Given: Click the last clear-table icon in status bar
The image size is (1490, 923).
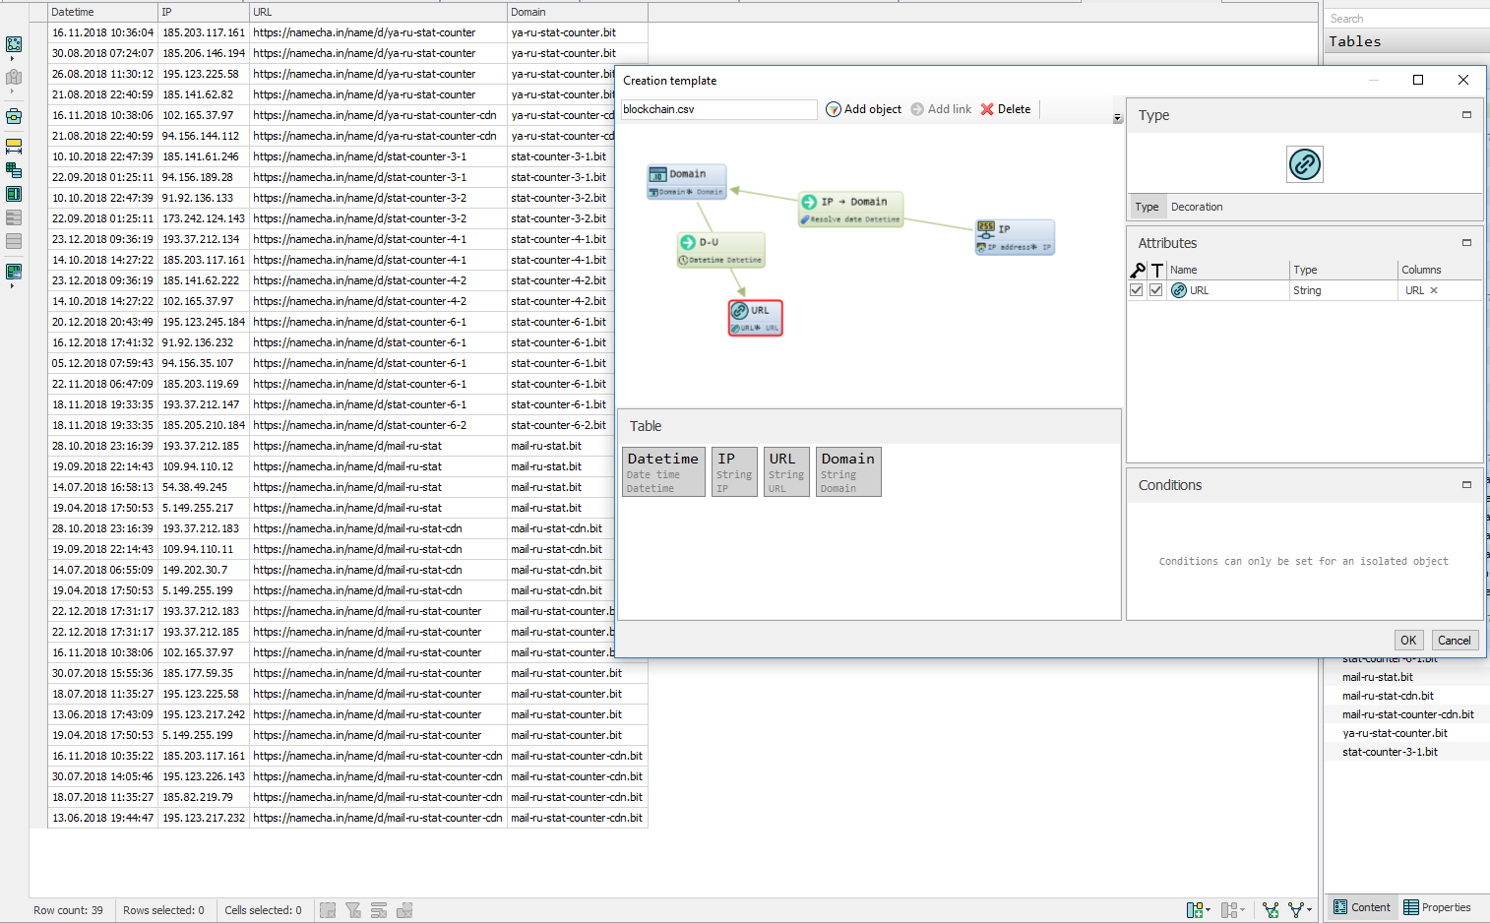Looking at the screenshot, I should 404,910.
